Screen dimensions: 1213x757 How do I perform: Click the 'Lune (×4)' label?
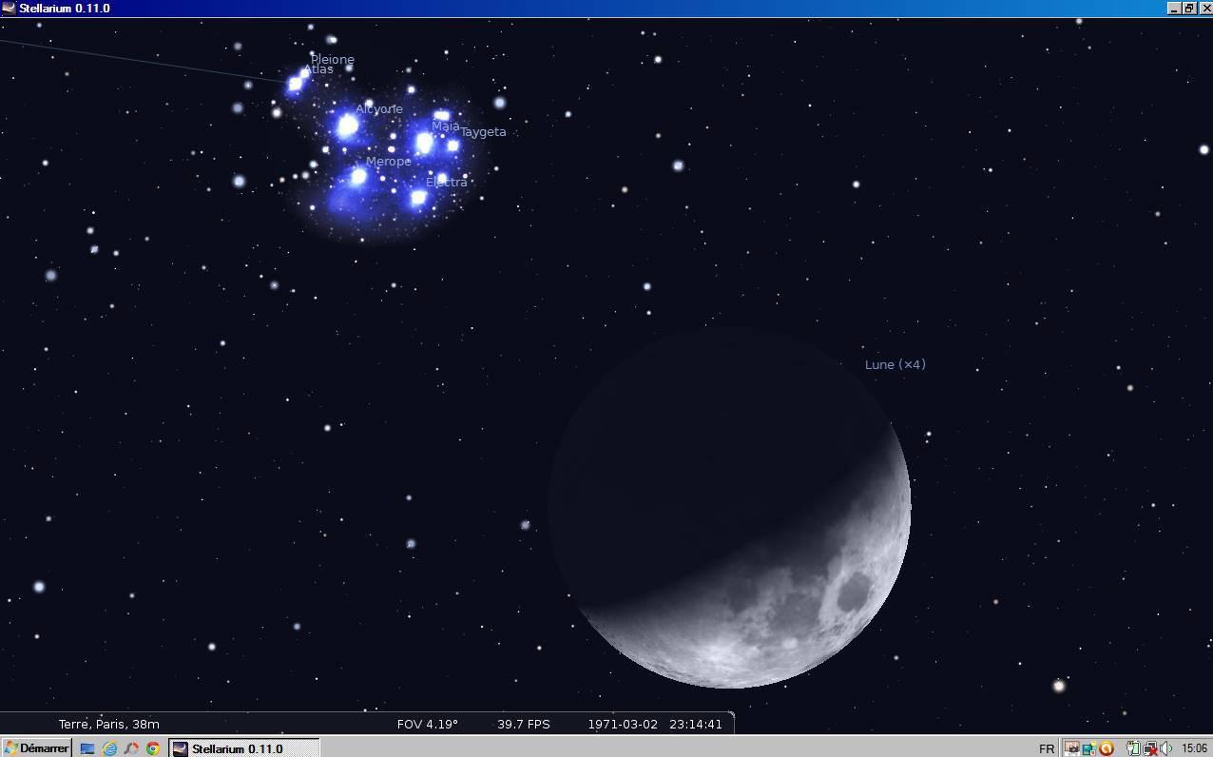tap(895, 364)
